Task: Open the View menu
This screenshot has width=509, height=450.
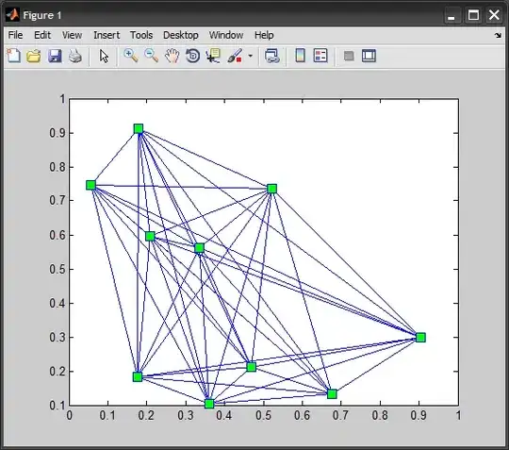Action: coord(72,35)
